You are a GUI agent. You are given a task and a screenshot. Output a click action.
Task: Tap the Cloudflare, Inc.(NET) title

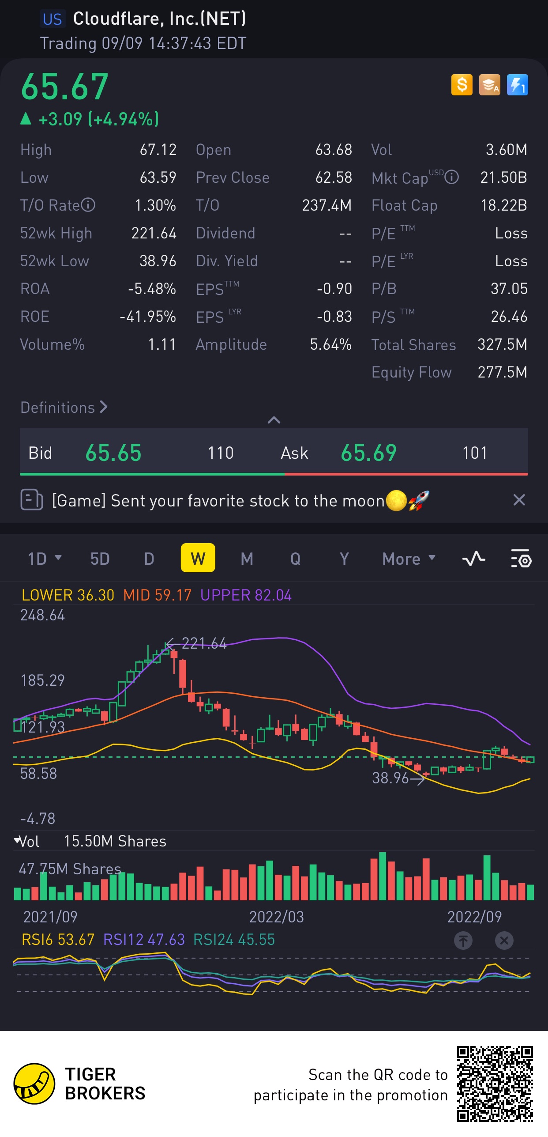159,19
